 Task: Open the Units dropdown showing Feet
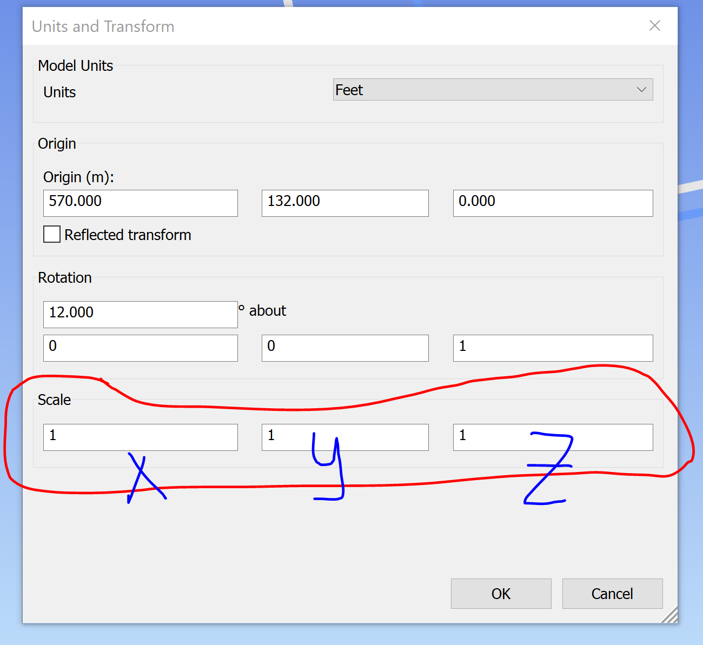pyautogui.click(x=492, y=89)
